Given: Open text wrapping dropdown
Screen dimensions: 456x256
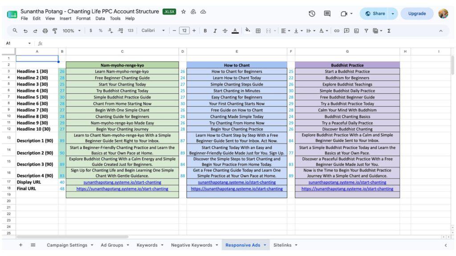Looking at the screenshot, I should tap(311, 31).
